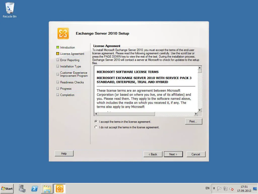The image size is (258, 194).
Task: Click the network tray icon
Action: pos(225,188)
